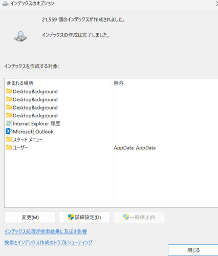This screenshot has height=256, width=218.
Task: Click the スタート メニュー folder icon
Action: pos(9,139)
